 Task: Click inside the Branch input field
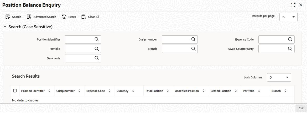[x=176, y=49]
